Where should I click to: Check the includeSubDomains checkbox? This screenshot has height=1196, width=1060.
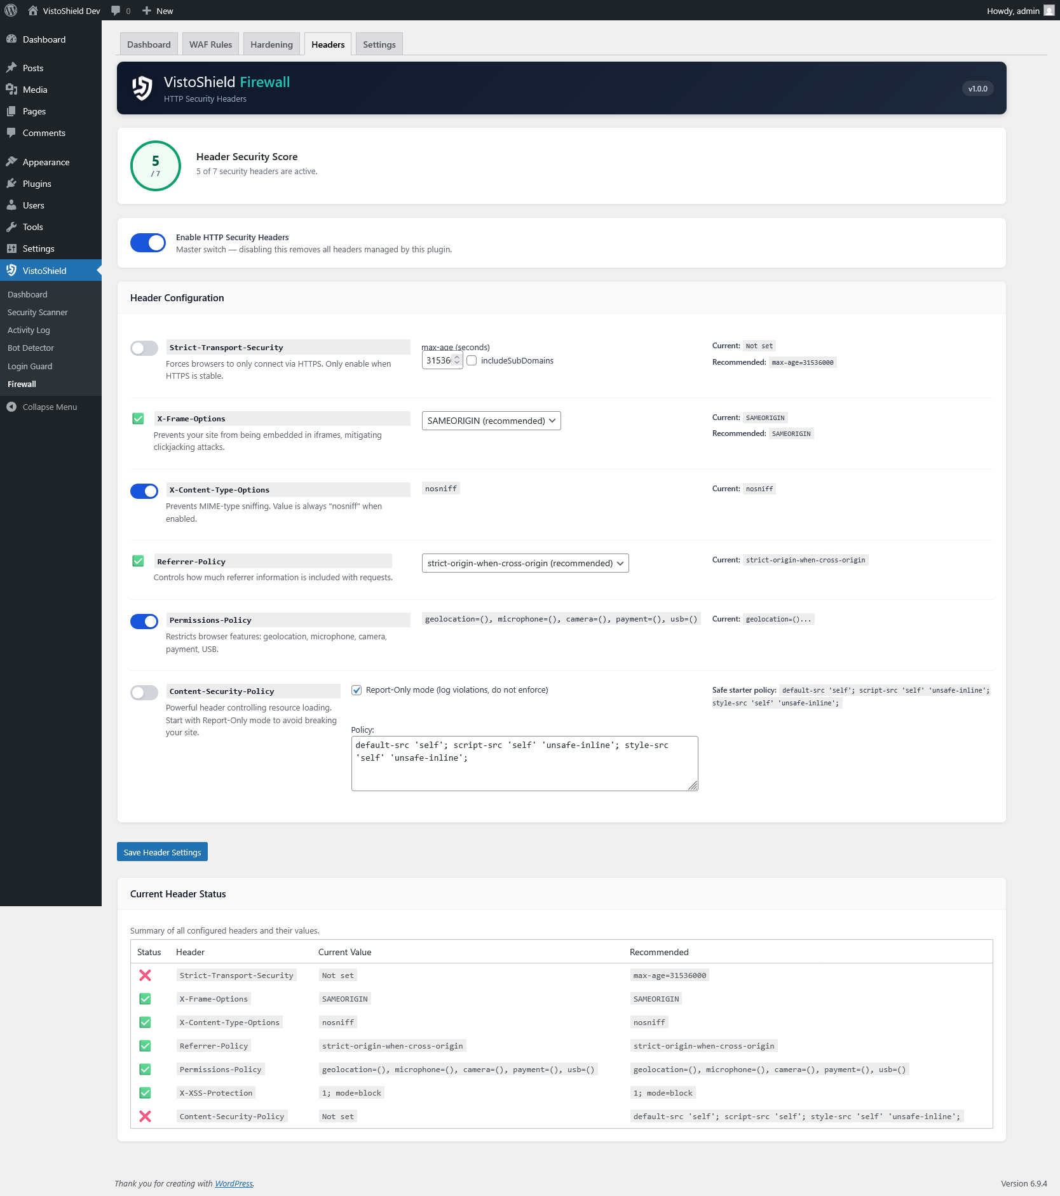point(472,360)
